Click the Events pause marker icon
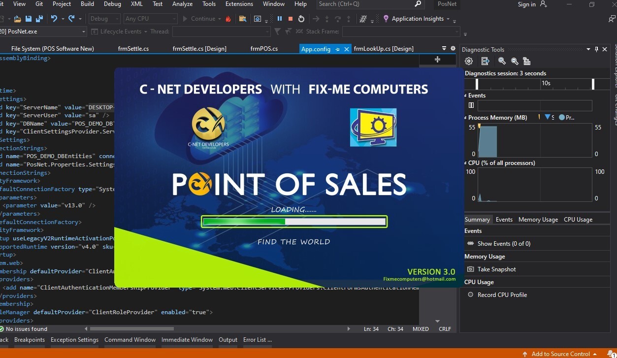The width and height of the screenshot is (617, 358). [471, 105]
